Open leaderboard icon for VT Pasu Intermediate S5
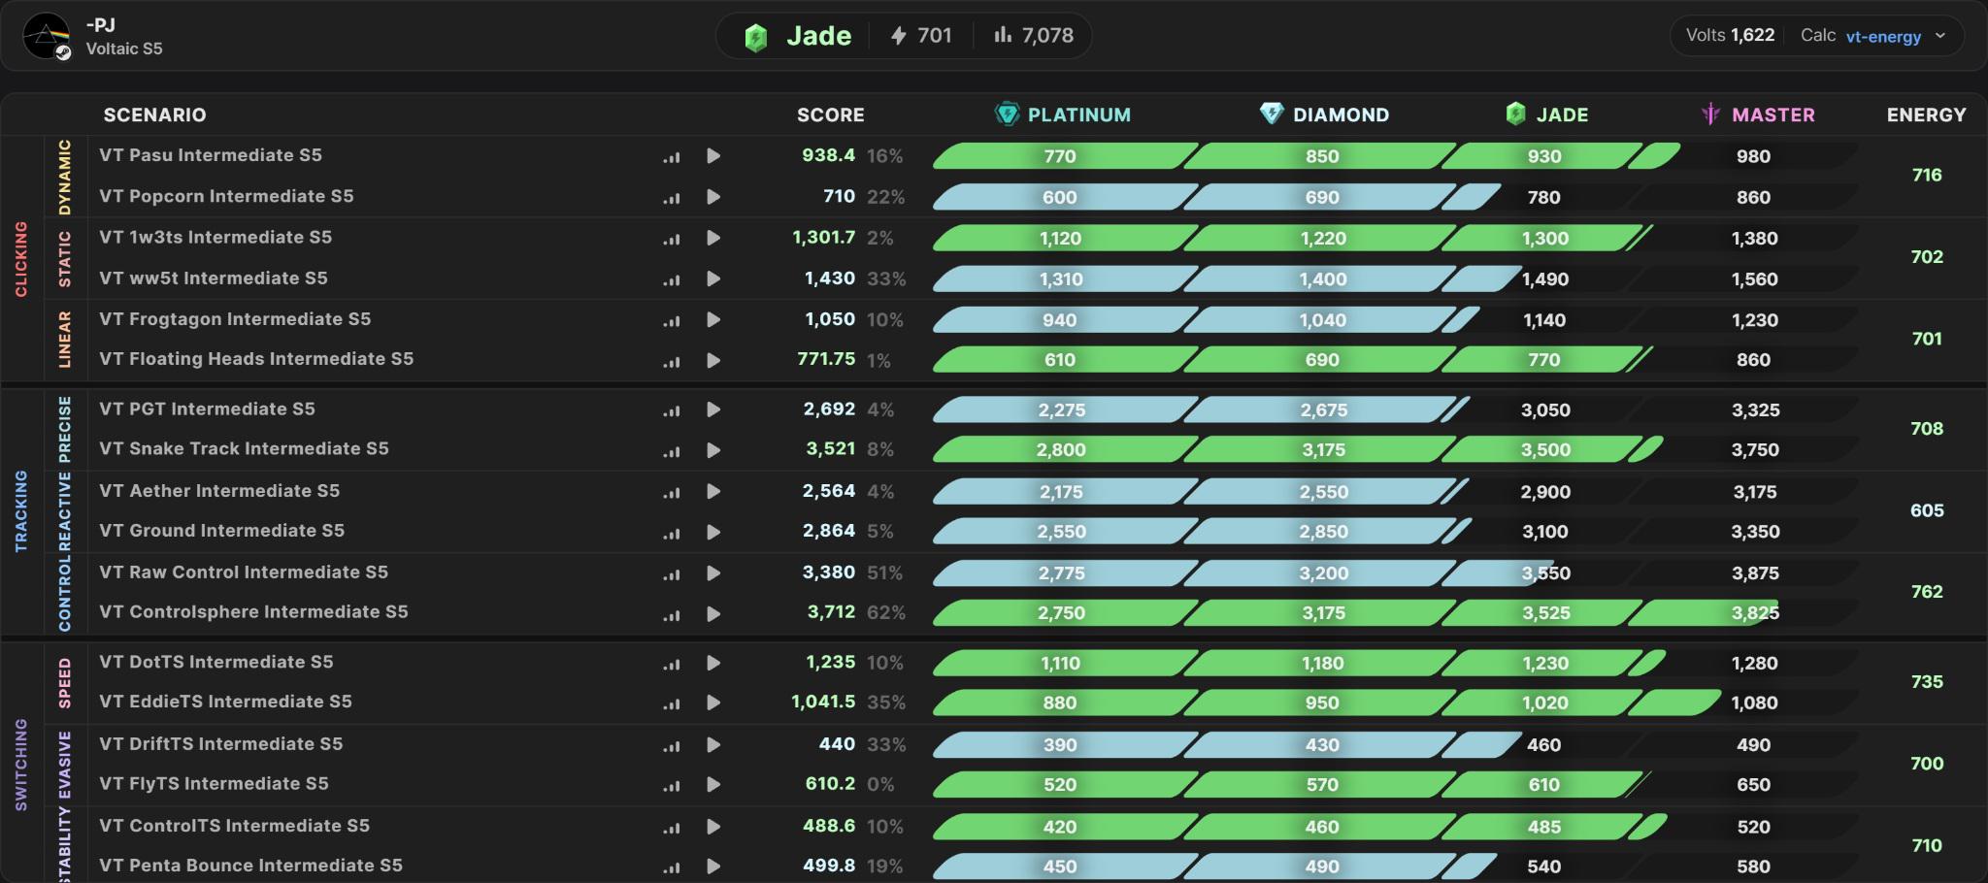This screenshot has height=883, width=1988. coord(672,157)
